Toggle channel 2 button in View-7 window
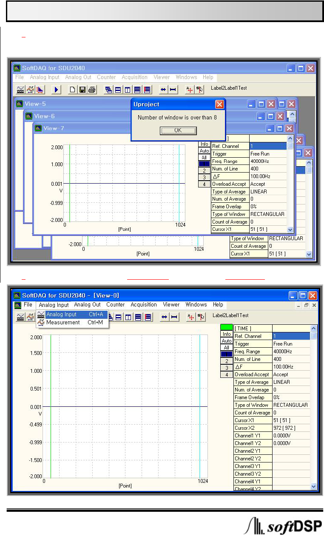324x536 pixels. pyautogui.click(x=205, y=171)
